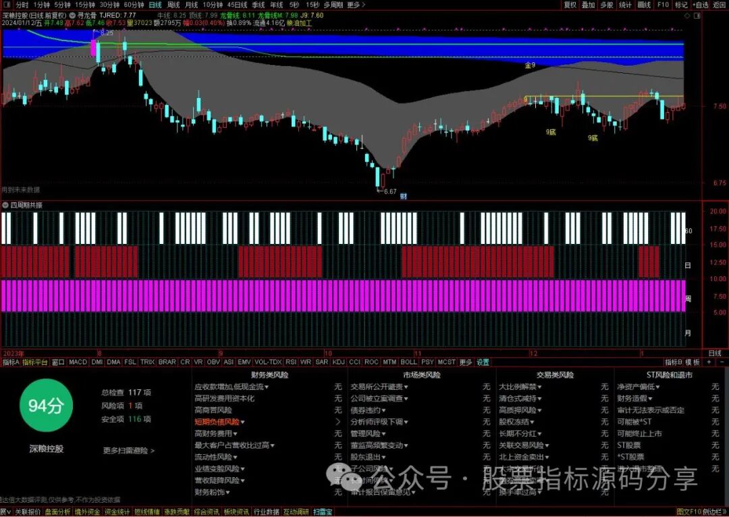
Task: Open the 板块资讯 bottom tab
Action: pyautogui.click(x=236, y=512)
